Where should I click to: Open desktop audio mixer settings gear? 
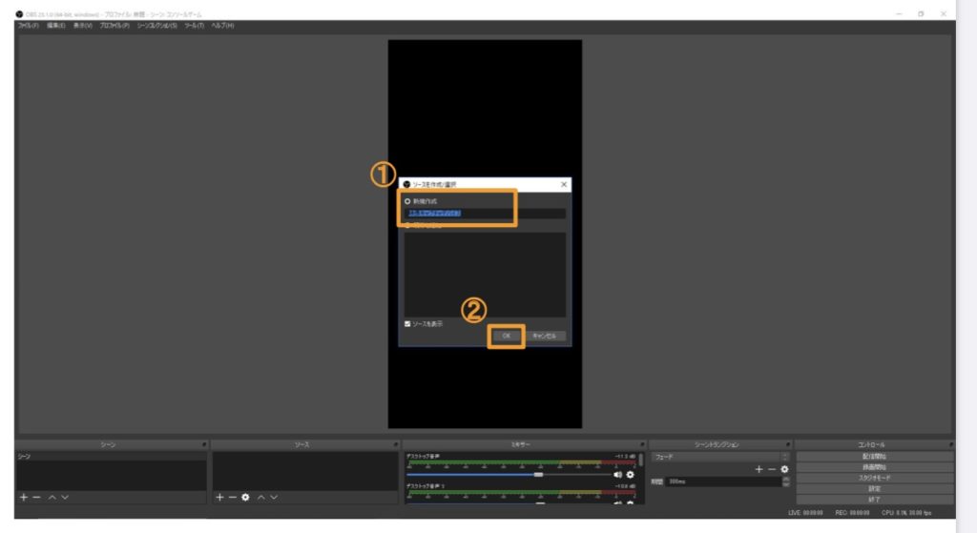630,474
